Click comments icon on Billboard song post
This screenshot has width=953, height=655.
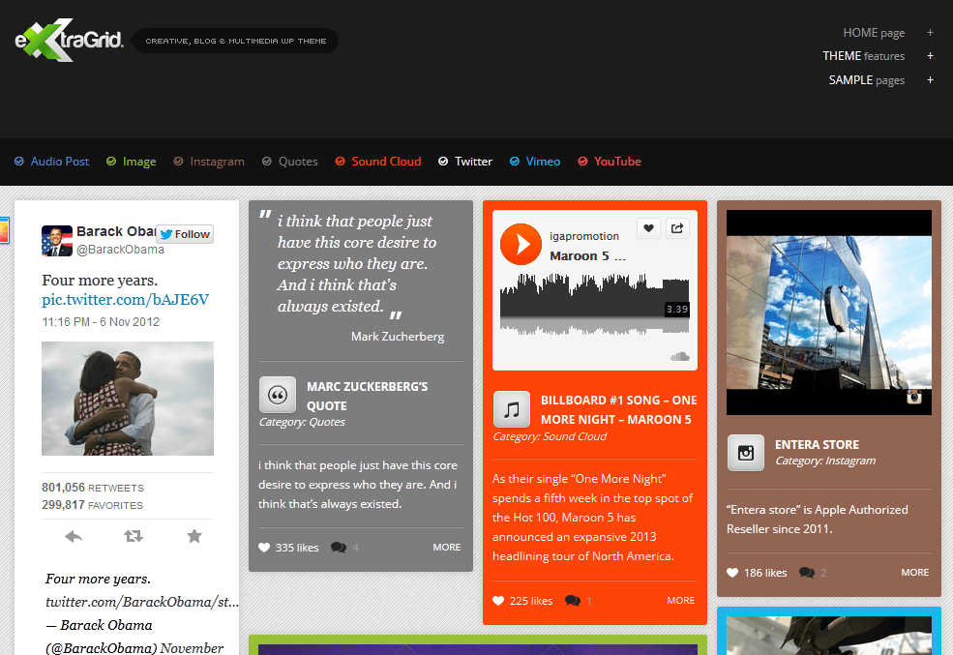573,601
